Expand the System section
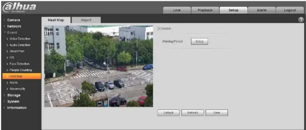The width and height of the screenshot is (306, 130). coord(13,101)
